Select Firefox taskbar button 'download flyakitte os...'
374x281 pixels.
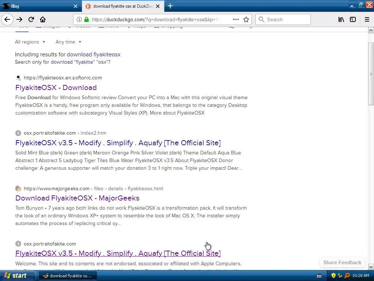(x=68, y=276)
